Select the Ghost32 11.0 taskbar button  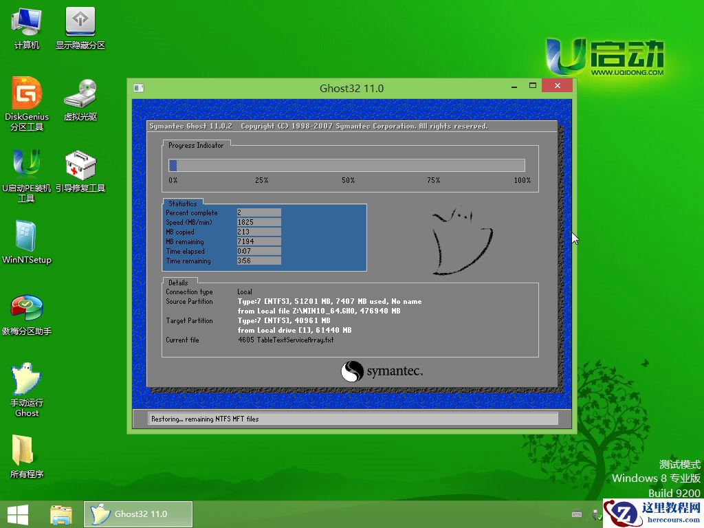138,514
